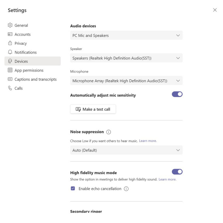Image resolution: width=223 pixels, height=223 pixels.
Task: Uncheck Enable echo cancellation checkbox
Action: (73, 188)
